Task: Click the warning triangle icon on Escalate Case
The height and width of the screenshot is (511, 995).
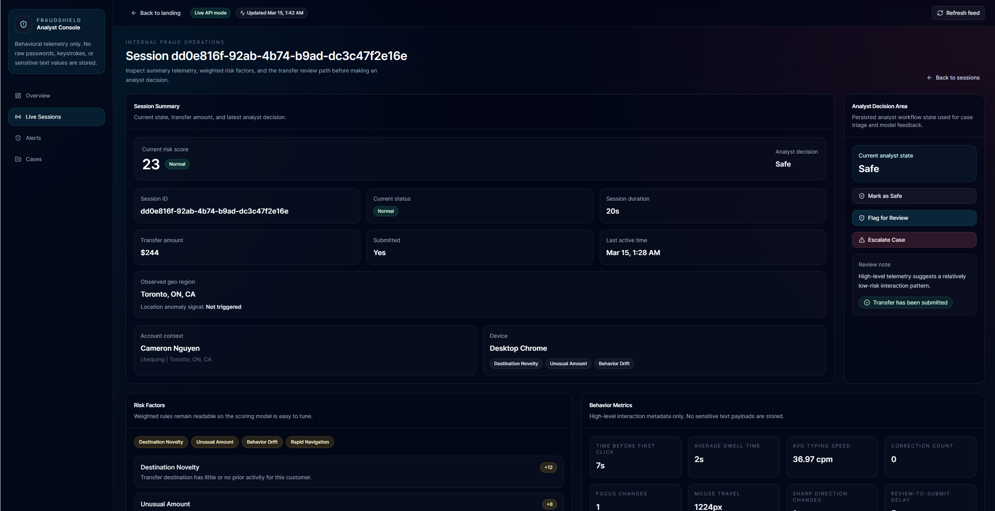Action: (862, 240)
